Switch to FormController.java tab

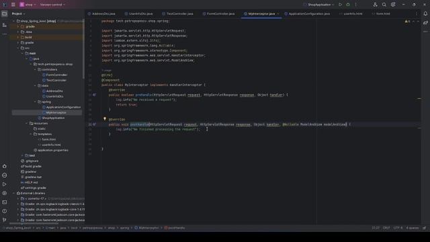[x=219, y=13]
